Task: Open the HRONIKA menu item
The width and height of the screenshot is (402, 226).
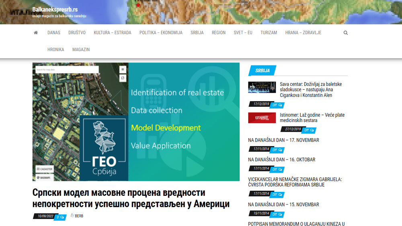Action: [55, 50]
